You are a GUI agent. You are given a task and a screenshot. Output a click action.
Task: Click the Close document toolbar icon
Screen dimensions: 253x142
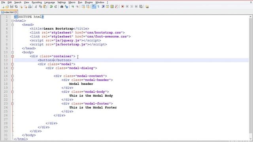coord(21,7)
